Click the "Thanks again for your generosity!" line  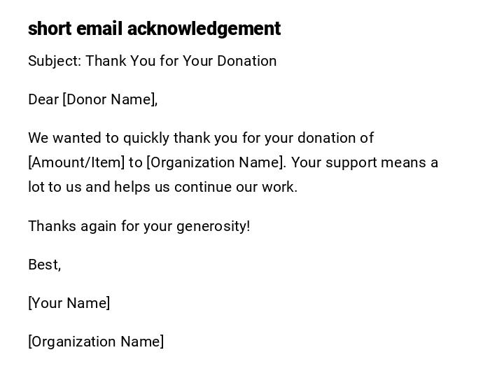(x=139, y=226)
